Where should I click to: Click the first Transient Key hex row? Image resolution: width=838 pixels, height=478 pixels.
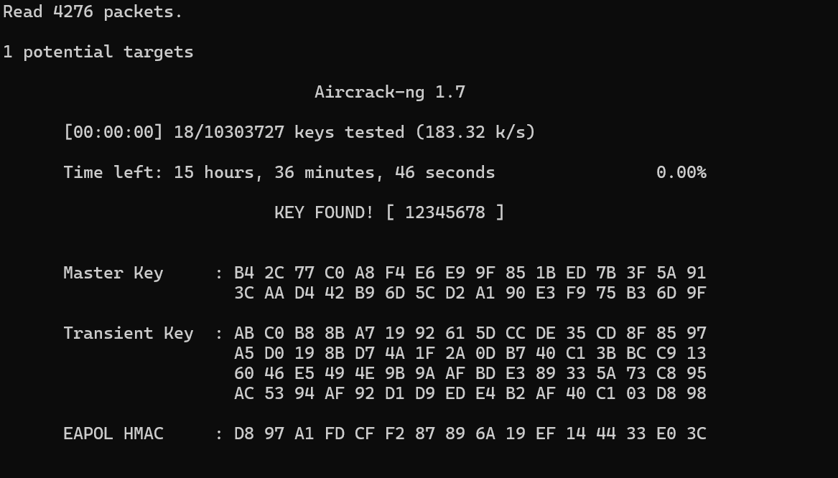470,334
